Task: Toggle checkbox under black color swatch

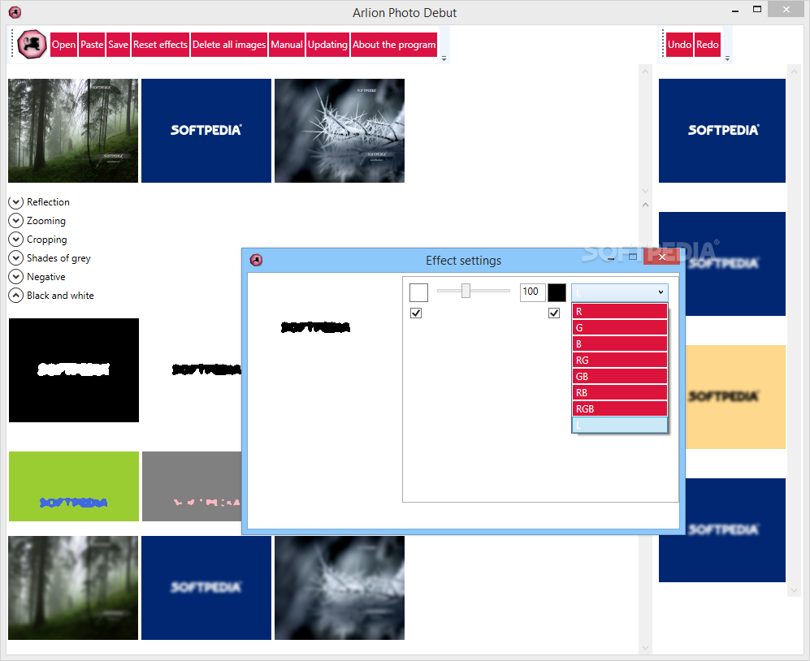Action: pos(554,313)
